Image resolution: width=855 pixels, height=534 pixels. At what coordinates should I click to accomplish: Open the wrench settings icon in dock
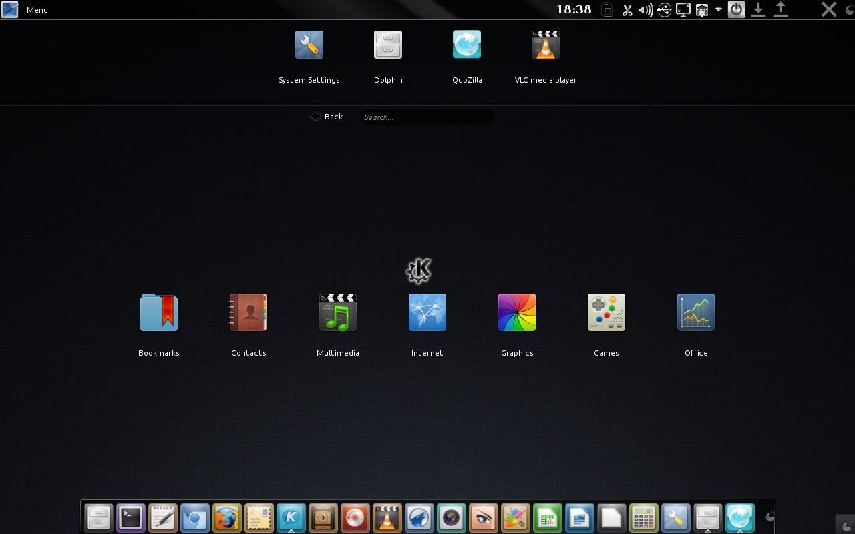pos(676,517)
